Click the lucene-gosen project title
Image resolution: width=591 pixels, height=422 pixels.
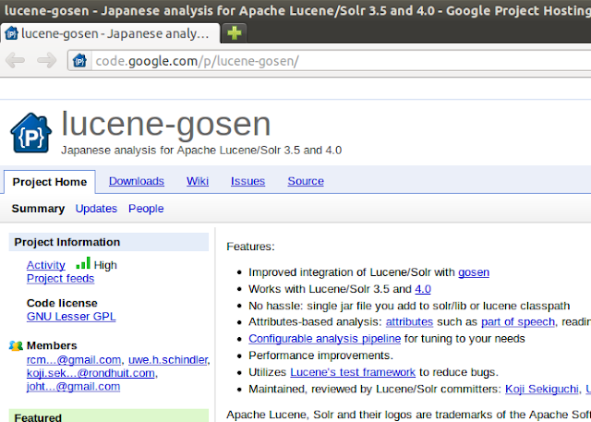(166, 124)
